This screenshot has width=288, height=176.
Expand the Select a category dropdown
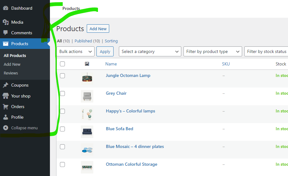(x=150, y=51)
